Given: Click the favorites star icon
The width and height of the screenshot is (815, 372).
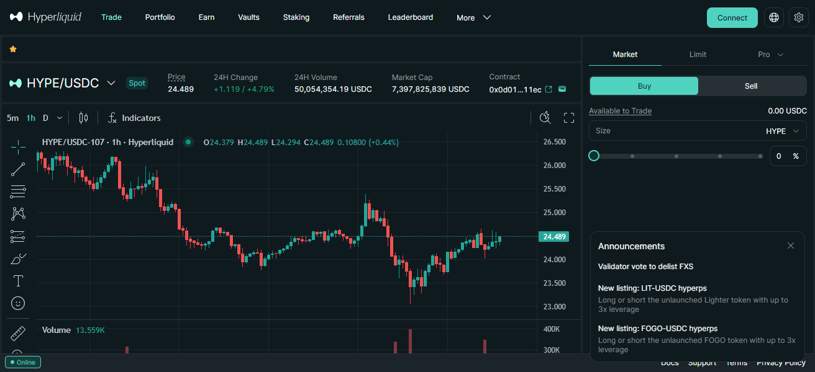Looking at the screenshot, I should pyautogui.click(x=13, y=49).
